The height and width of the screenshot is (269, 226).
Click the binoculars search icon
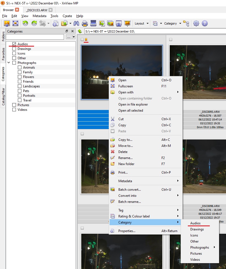click(76, 23)
